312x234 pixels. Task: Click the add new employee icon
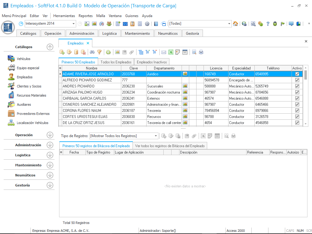[x=62, y=52]
